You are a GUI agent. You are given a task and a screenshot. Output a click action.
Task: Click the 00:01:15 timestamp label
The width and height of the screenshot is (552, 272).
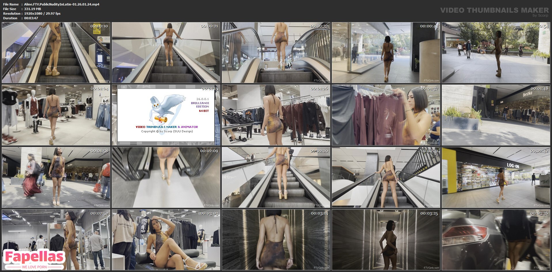[x=210, y=89]
